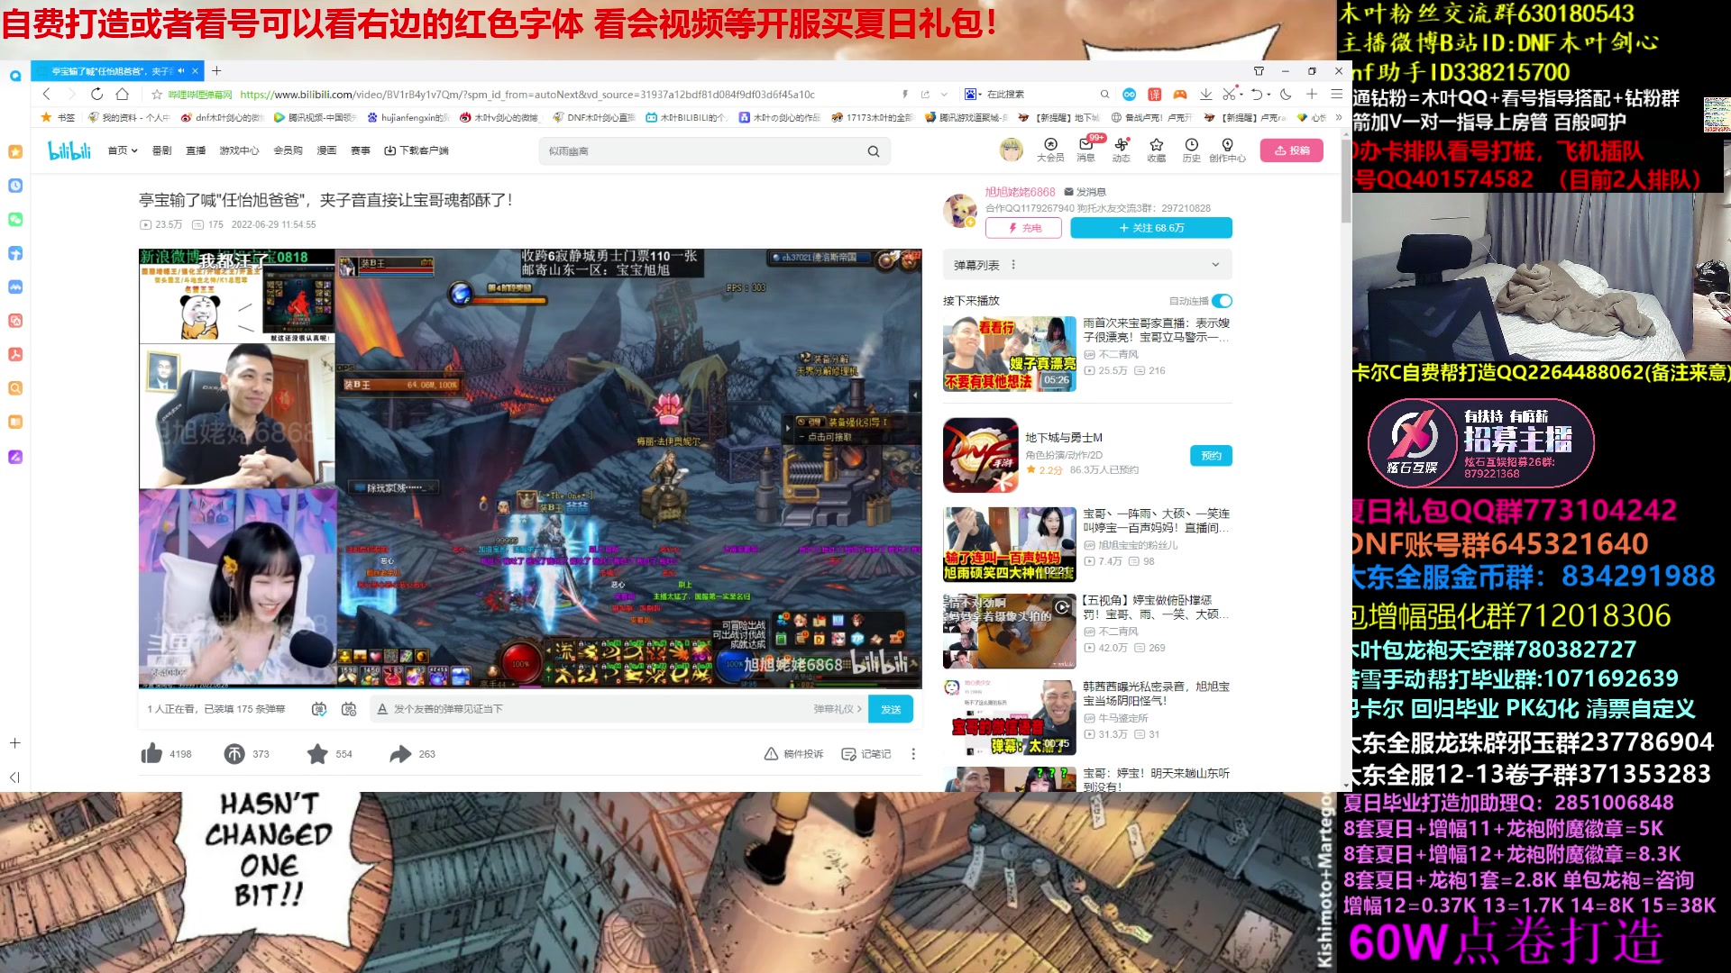Toggle danmaku filter settings icon
Viewport: 1731px width, 973px height.
348,709
